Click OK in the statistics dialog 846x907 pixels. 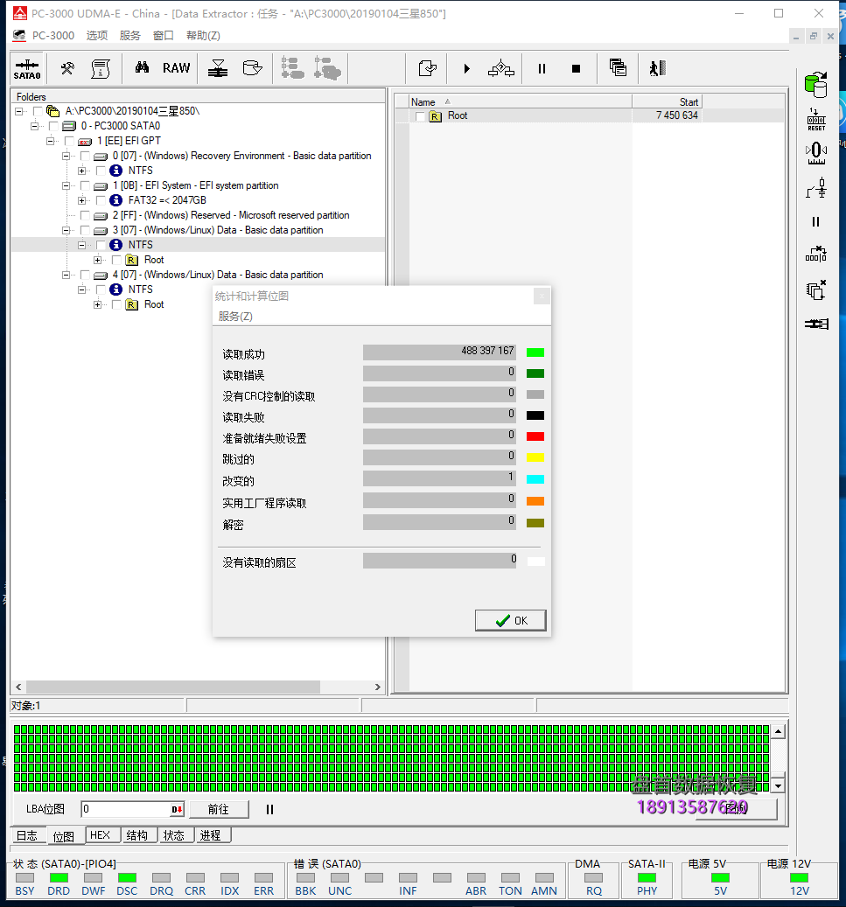tap(511, 620)
